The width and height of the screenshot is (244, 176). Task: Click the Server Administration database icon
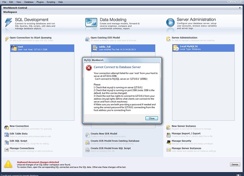pyautogui.click(x=168, y=39)
